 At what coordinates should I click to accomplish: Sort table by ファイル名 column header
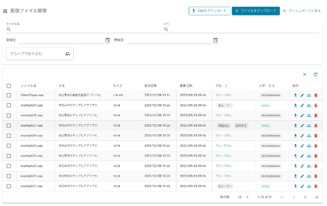coord(28,86)
